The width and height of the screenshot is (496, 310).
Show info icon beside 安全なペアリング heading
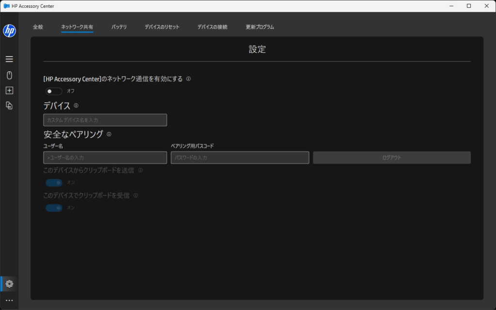(x=109, y=134)
